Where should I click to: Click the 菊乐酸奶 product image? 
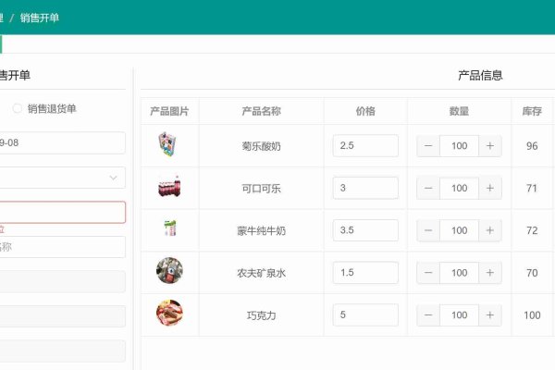coord(168,144)
